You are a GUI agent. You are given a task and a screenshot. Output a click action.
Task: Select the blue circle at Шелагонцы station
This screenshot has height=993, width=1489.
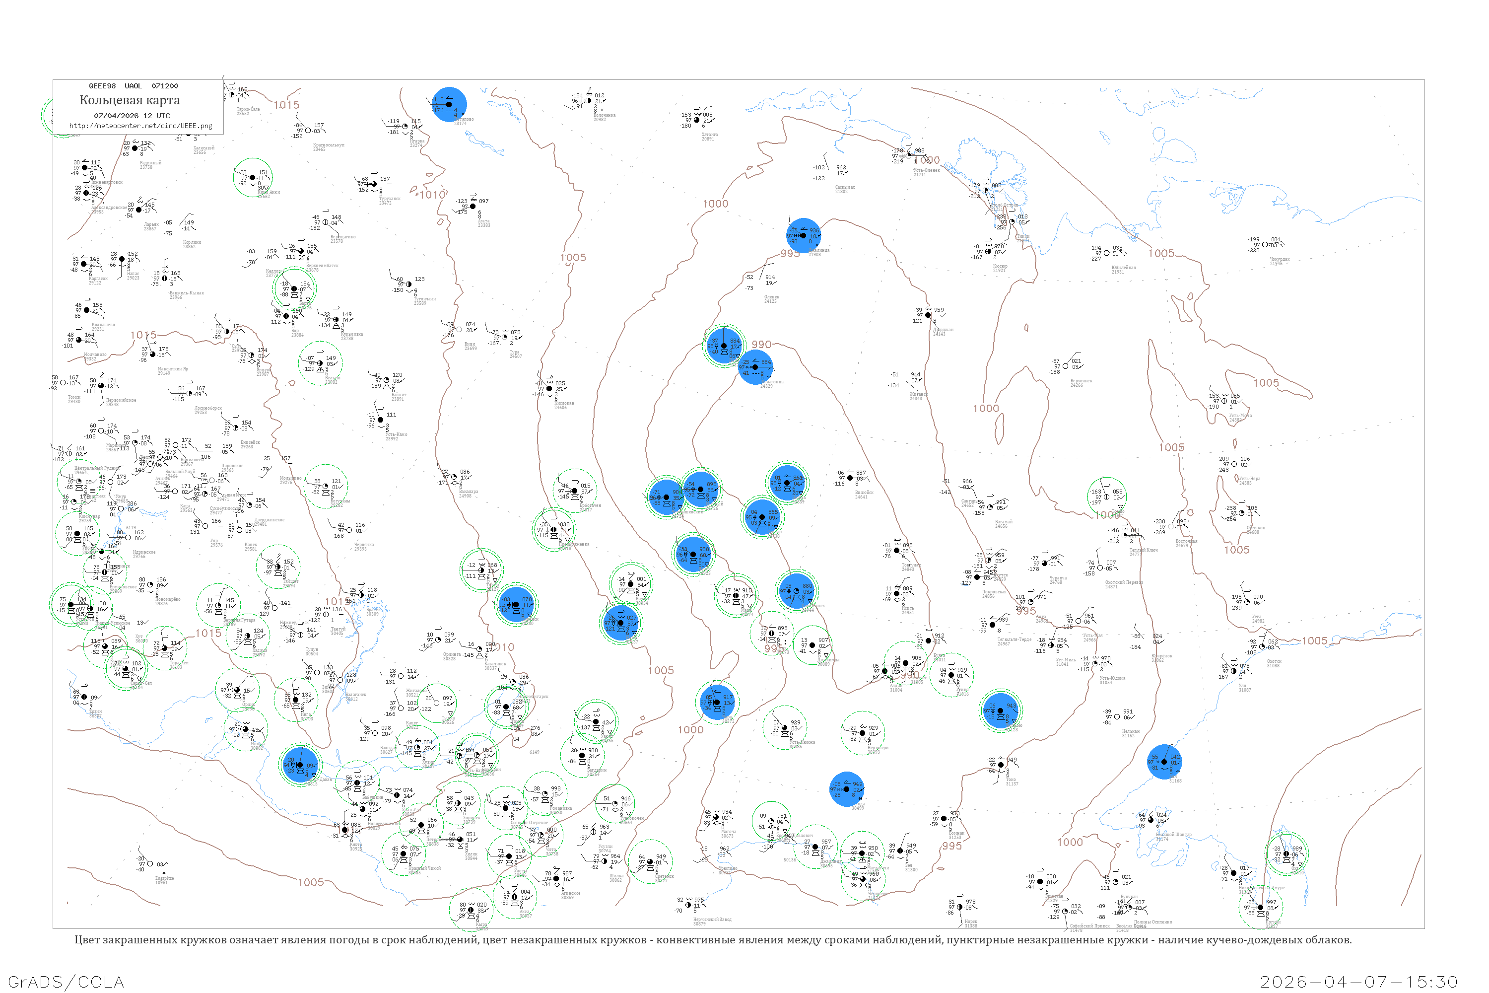tap(754, 367)
